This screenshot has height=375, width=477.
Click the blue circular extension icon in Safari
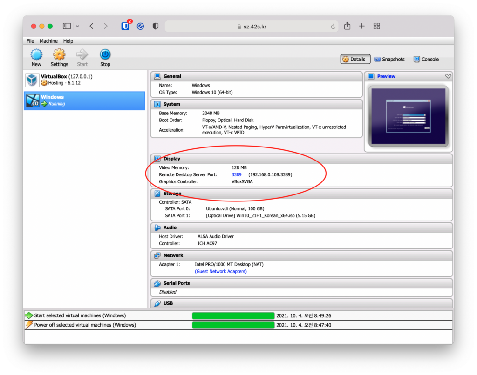click(140, 27)
